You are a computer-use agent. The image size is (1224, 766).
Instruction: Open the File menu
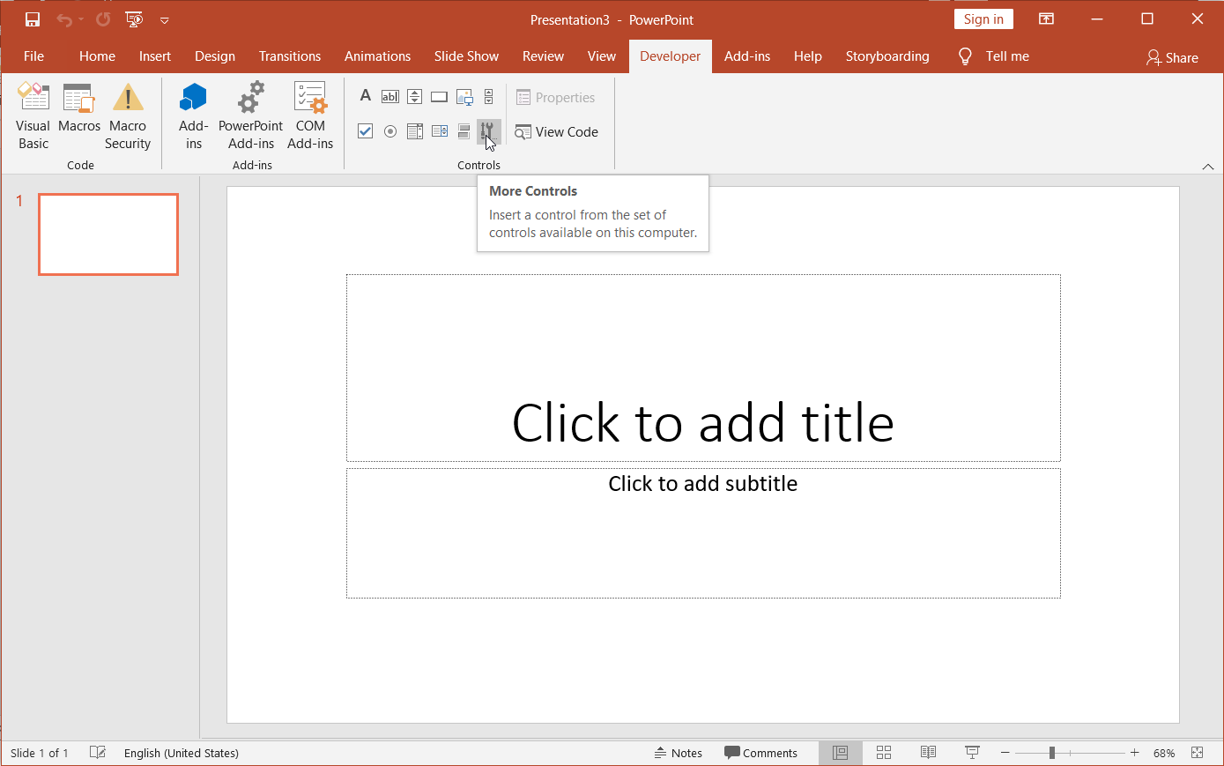33,56
